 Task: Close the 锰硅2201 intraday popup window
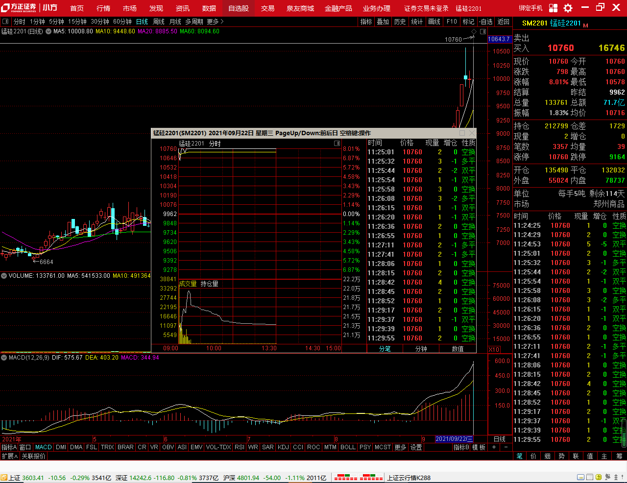[472, 133]
